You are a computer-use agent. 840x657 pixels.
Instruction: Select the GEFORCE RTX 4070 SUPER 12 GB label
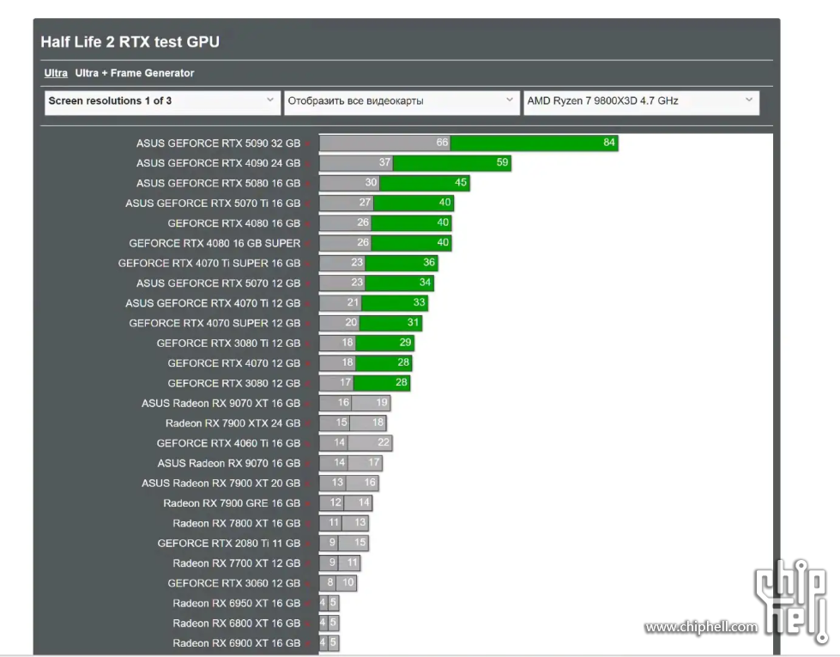point(215,324)
